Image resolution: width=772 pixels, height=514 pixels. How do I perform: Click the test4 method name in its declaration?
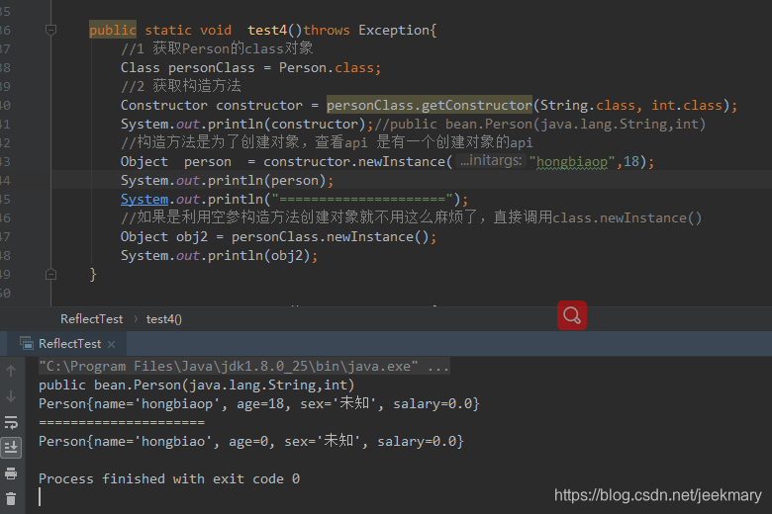[x=267, y=31]
